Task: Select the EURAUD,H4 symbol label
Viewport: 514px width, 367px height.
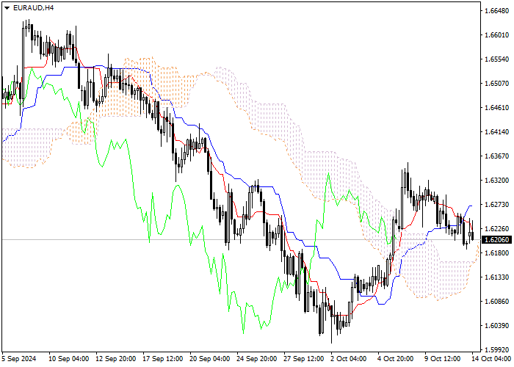Action: click(33, 8)
